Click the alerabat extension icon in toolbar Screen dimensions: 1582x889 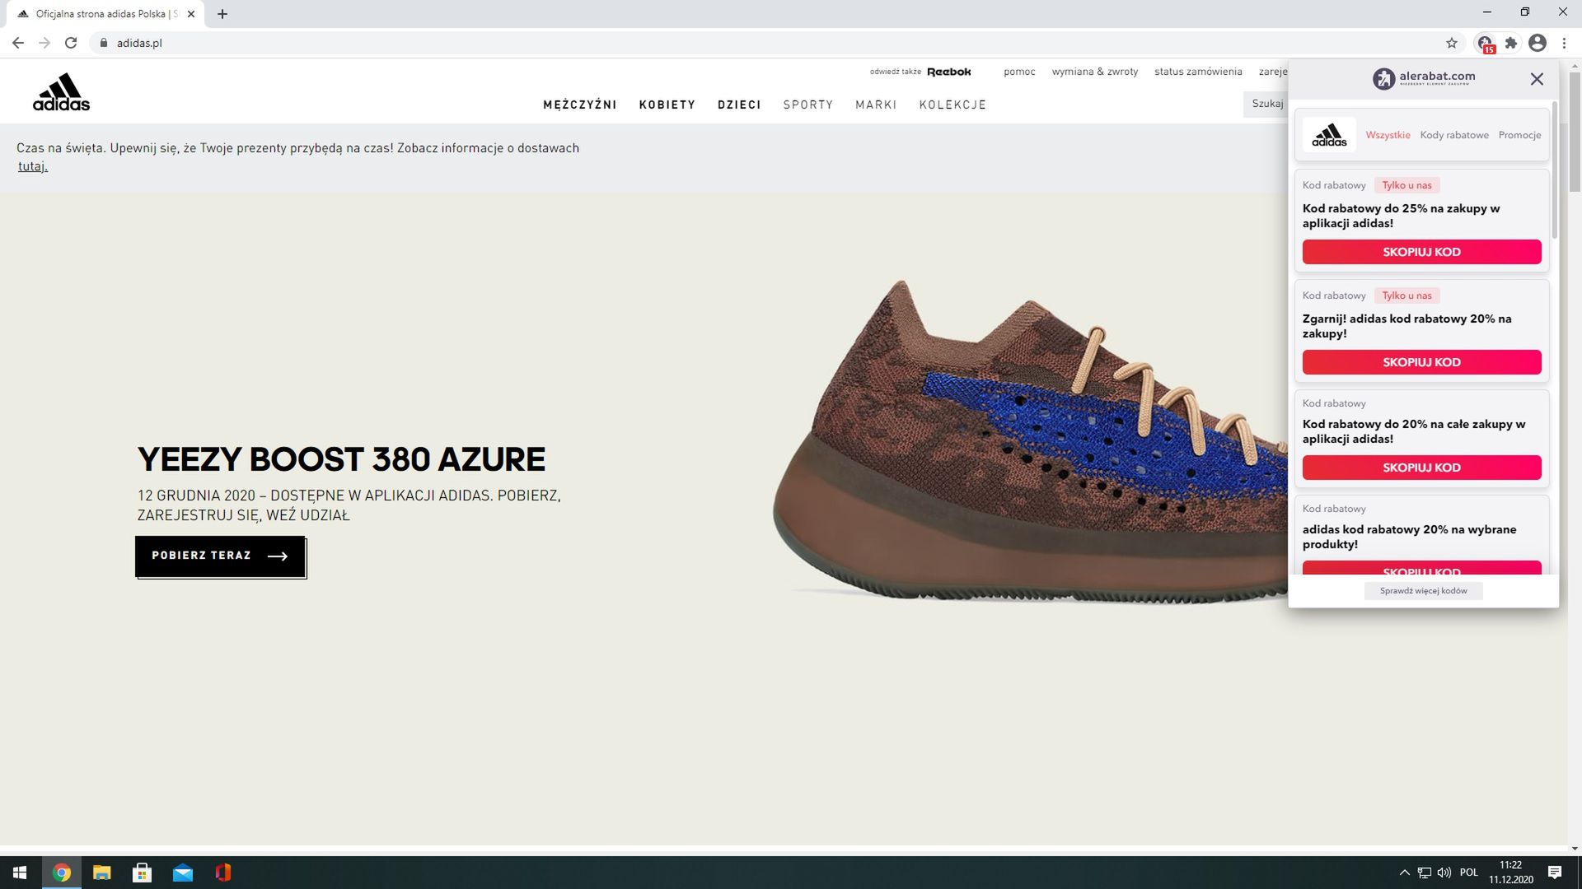pos(1485,43)
